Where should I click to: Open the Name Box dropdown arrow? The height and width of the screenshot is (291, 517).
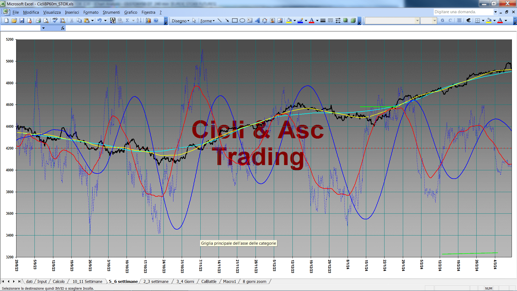43,28
